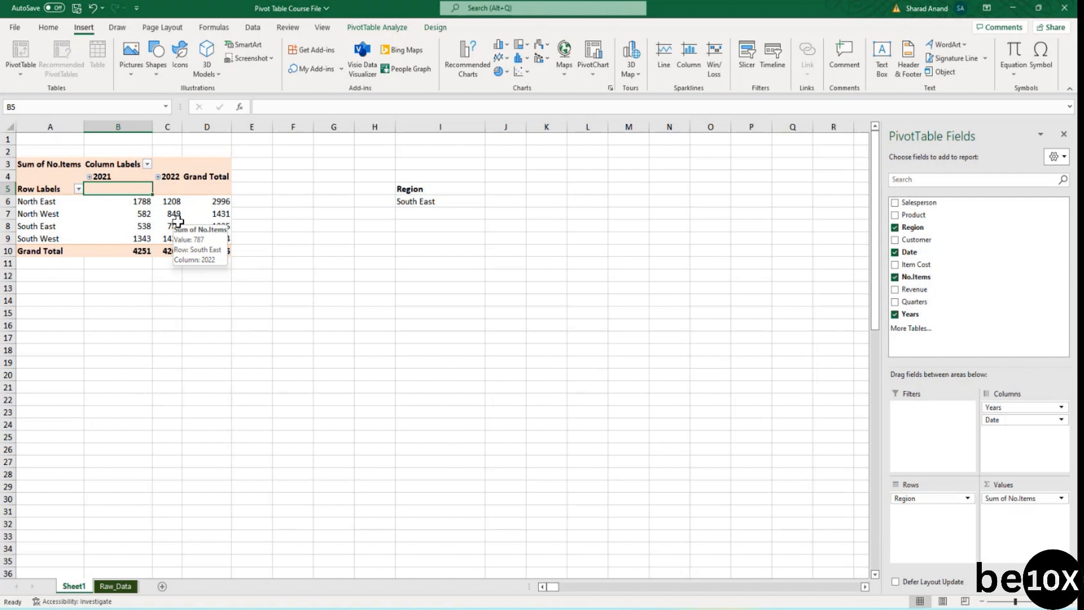Insert Icons from the Illustrations group
Viewport: 1084px width, 610px height.
[x=180, y=55]
